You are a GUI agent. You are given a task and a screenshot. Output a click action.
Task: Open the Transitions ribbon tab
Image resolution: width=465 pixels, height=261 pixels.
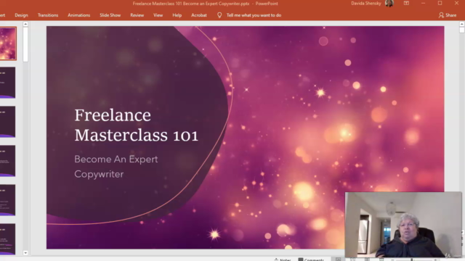click(x=48, y=15)
